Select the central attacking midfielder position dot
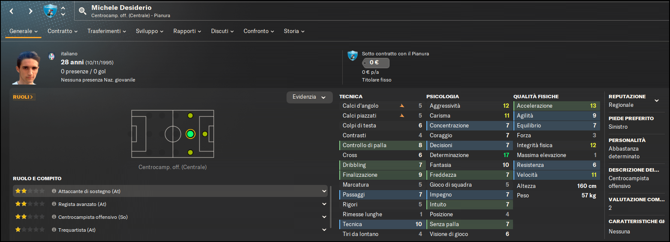Screen dimensions: 670x242 (190, 134)
